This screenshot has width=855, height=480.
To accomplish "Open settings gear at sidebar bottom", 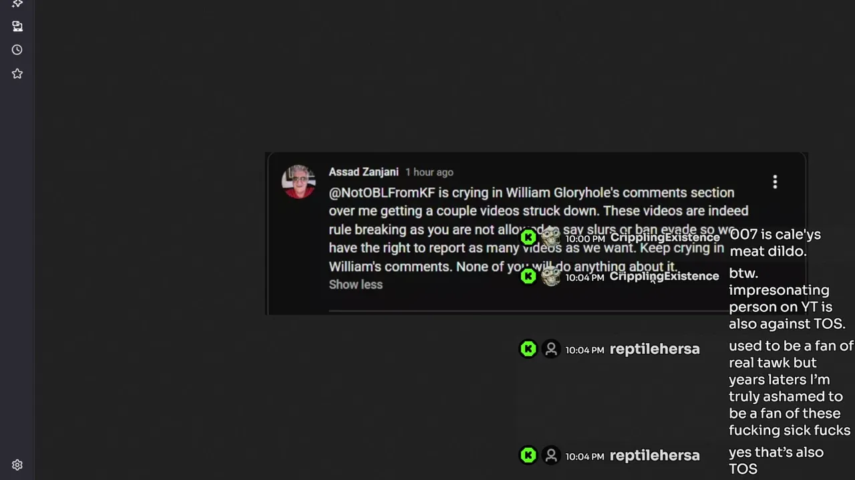I will (17, 465).
